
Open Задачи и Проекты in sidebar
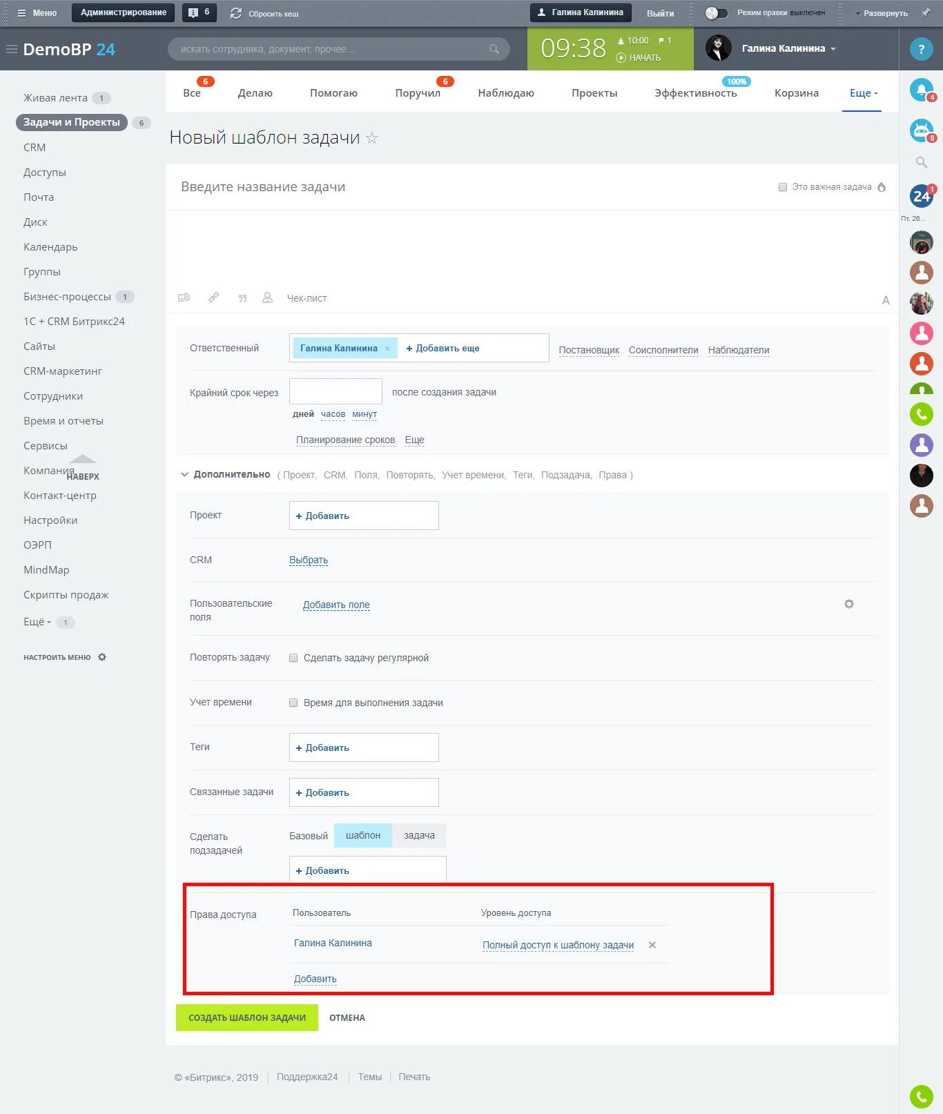pyautogui.click(x=72, y=122)
